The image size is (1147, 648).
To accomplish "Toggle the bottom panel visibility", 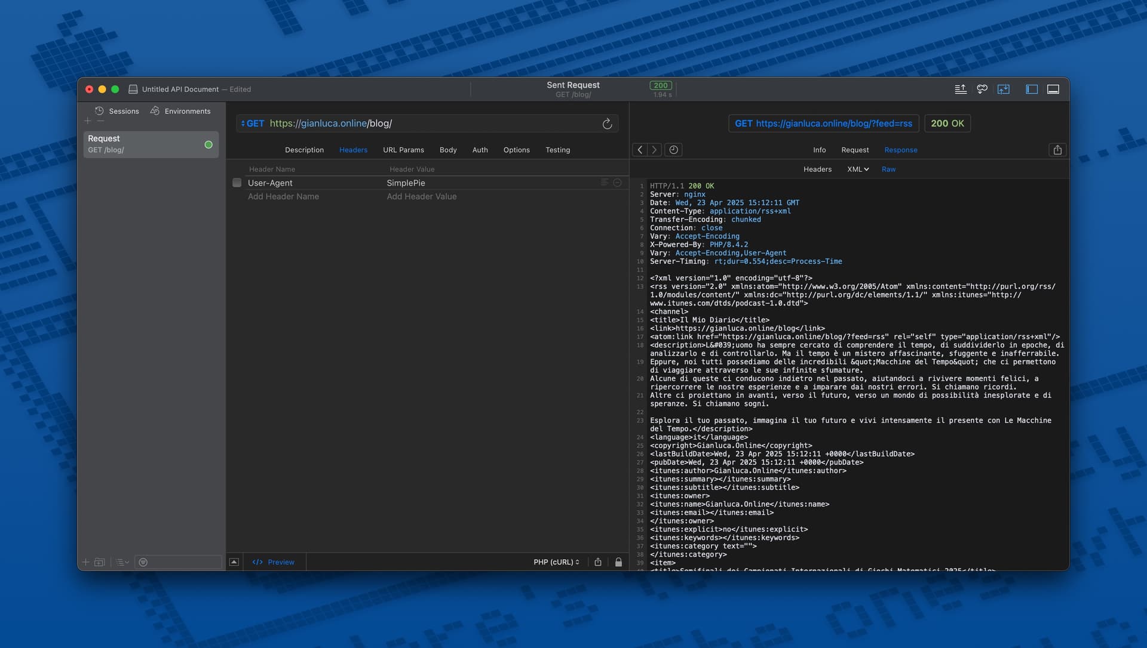I will (x=1053, y=89).
